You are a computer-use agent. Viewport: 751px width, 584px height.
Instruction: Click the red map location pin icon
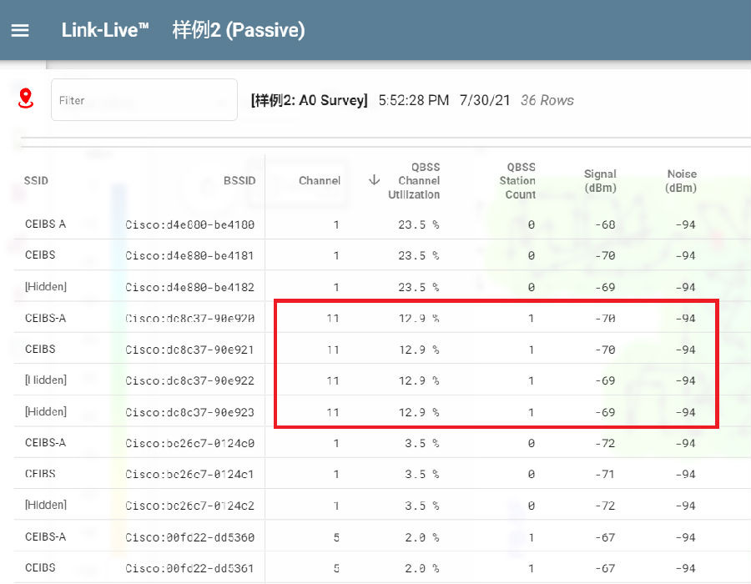pos(26,99)
